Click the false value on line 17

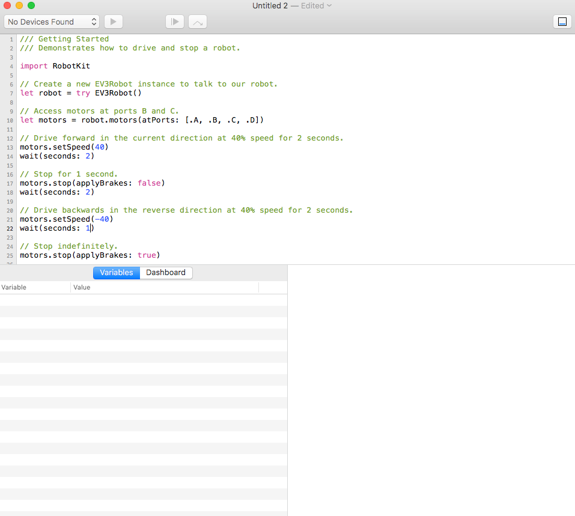tap(149, 183)
